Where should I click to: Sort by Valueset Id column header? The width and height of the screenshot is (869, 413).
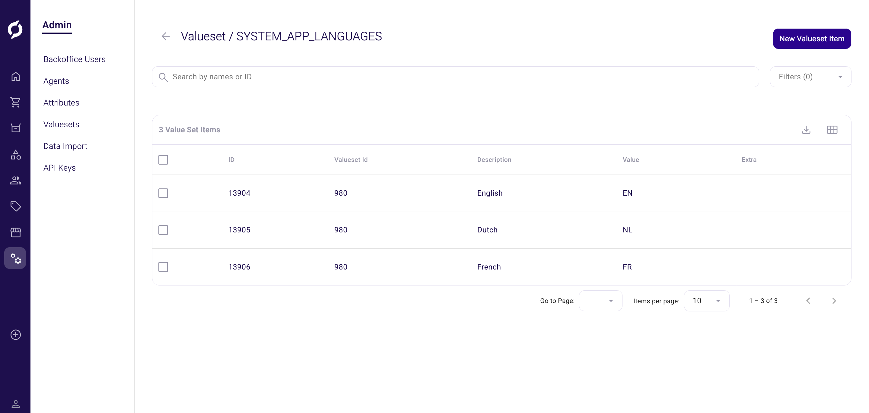(351, 160)
